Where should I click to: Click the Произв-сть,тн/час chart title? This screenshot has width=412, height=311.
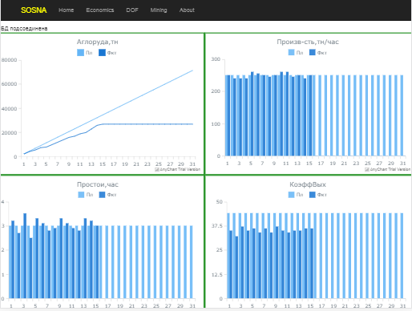click(x=308, y=42)
